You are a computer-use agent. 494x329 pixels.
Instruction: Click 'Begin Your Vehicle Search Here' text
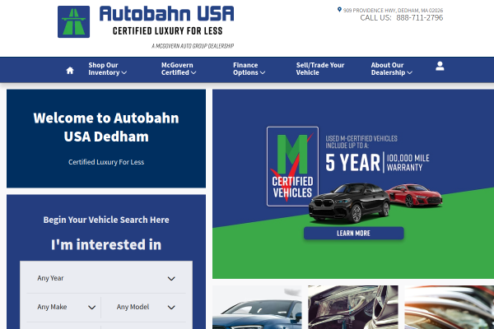coord(106,220)
